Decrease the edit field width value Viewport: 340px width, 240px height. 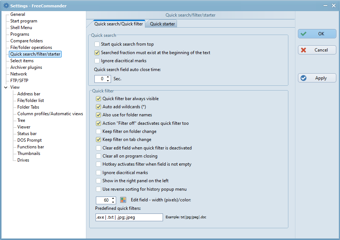click(x=113, y=202)
